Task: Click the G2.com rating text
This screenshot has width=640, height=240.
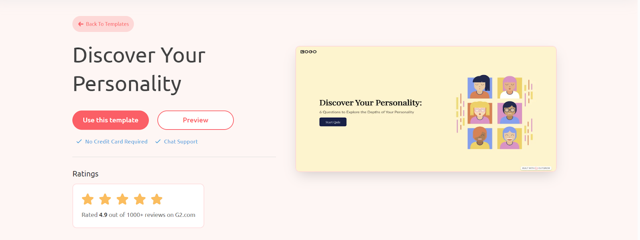Action: (x=138, y=215)
